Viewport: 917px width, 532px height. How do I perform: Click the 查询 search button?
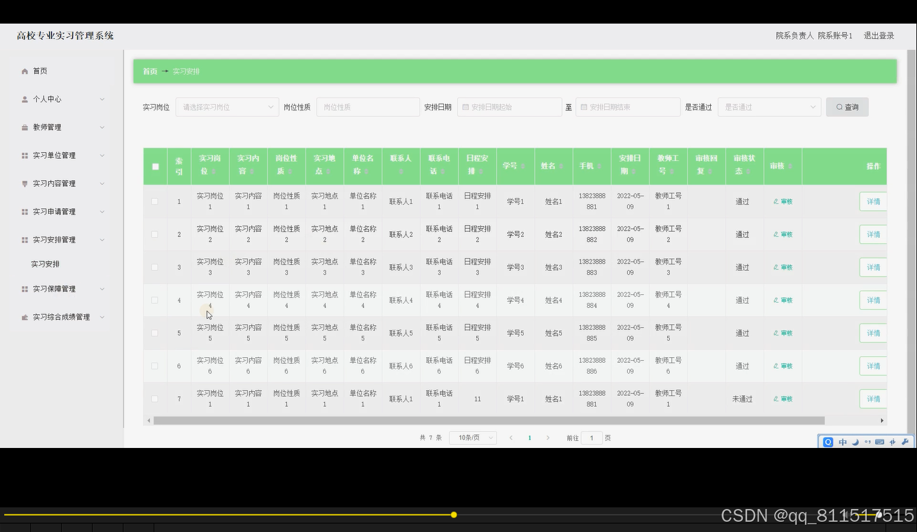pos(847,107)
